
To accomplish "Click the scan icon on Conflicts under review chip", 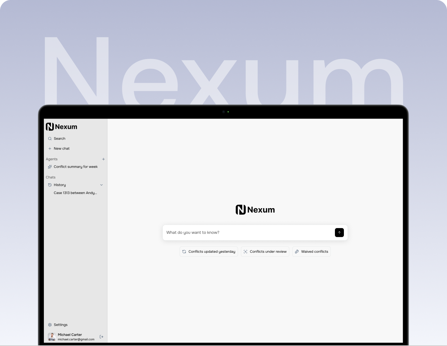I will [x=245, y=252].
